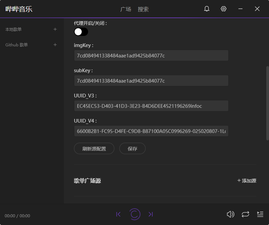Switch to the 搜索 tab
This screenshot has height=225, width=269.
(143, 9)
